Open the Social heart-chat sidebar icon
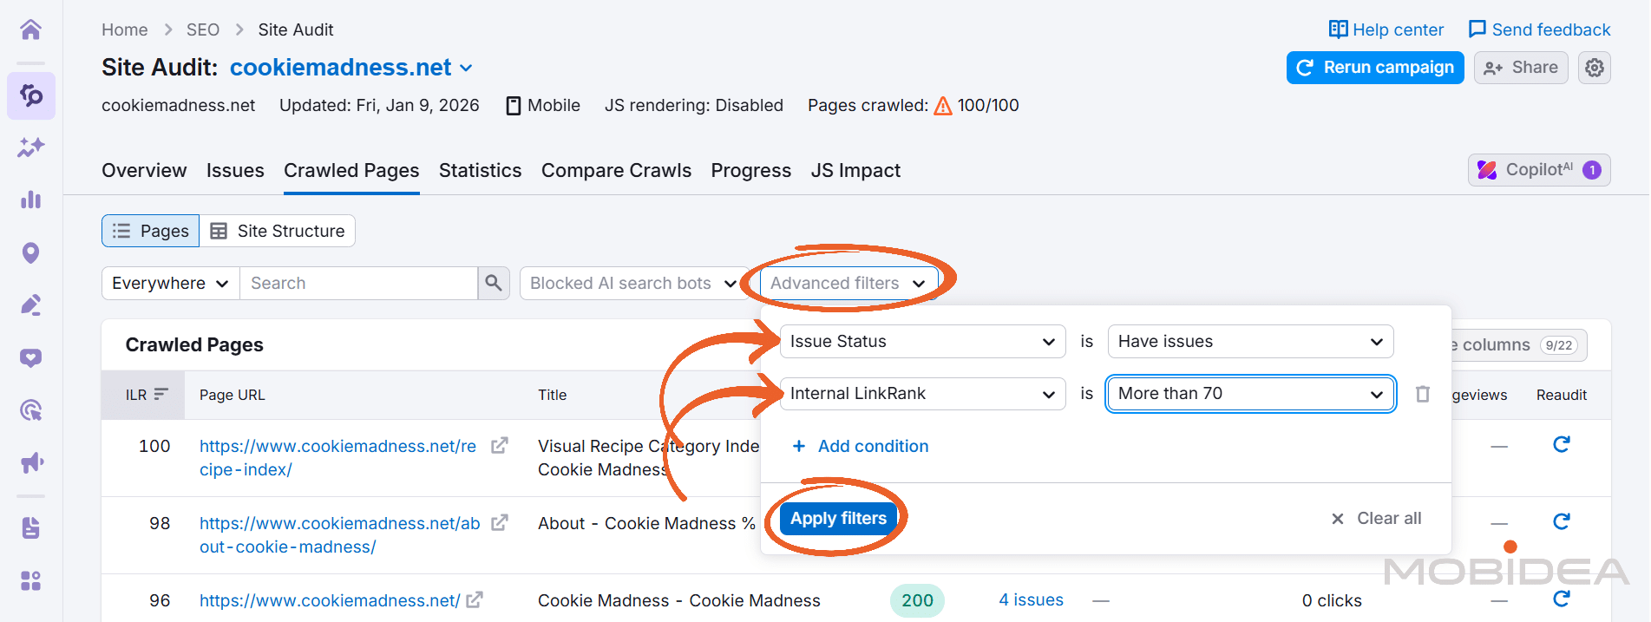Viewport: 1651px width, 622px height. point(30,358)
